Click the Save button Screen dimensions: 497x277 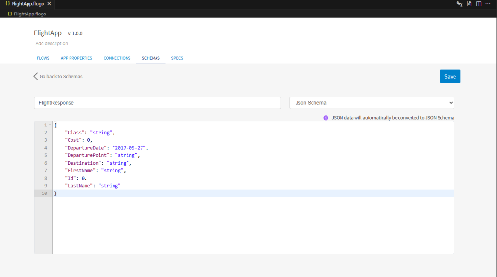pos(450,76)
